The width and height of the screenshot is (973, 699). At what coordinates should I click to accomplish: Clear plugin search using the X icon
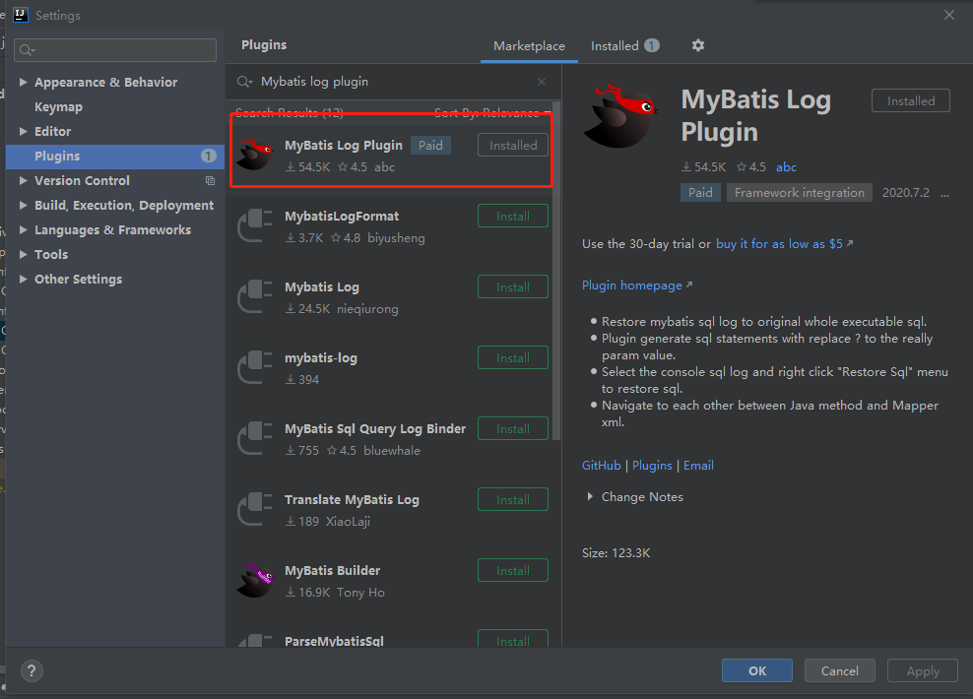coord(541,81)
